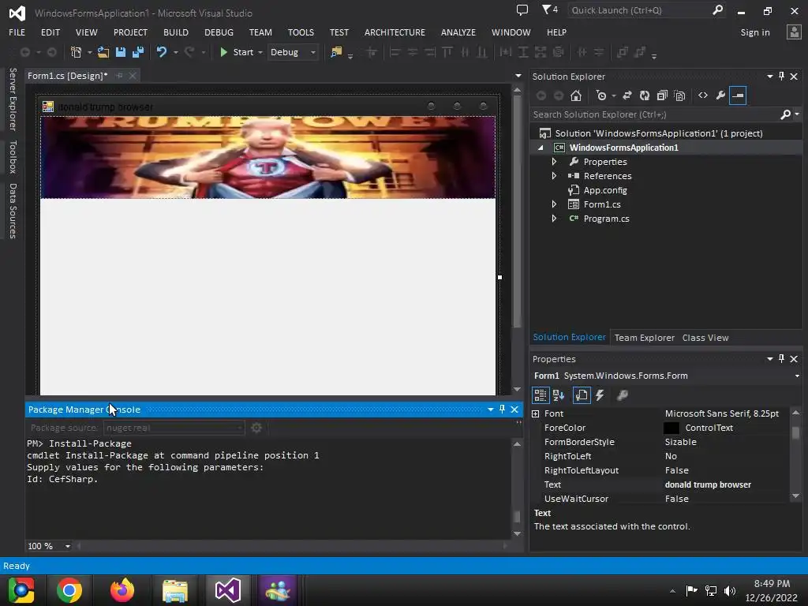The width and height of the screenshot is (808, 606).
Task: Switch to the Team Explorer tab
Action: coord(644,338)
